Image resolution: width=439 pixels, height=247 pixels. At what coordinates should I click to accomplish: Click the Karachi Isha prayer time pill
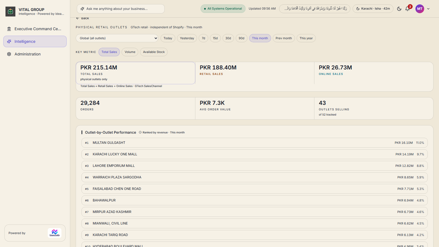click(373, 9)
